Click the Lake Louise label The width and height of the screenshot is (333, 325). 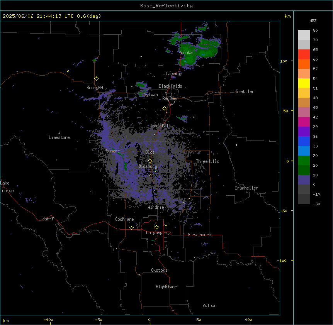click(x=7, y=187)
